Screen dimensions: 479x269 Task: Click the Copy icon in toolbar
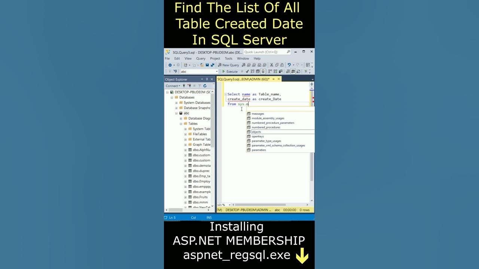coord(277,65)
